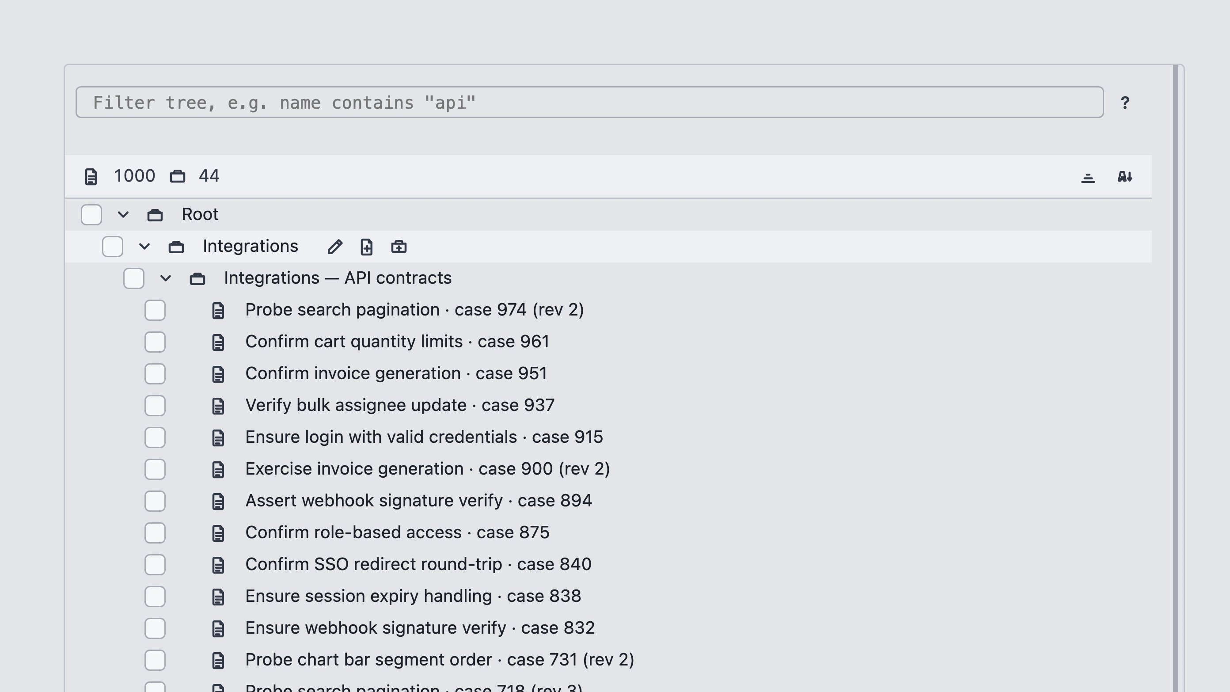
Task: Click the pencil edit icon beside Integrations
Action: click(x=335, y=247)
